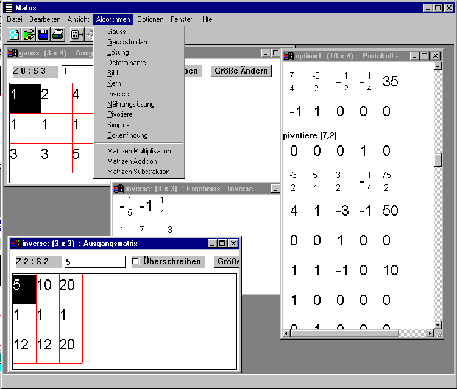Click the inverse Ausgangsmatrix window's title icon
The height and width of the screenshot is (389, 457).
[15, 244]
